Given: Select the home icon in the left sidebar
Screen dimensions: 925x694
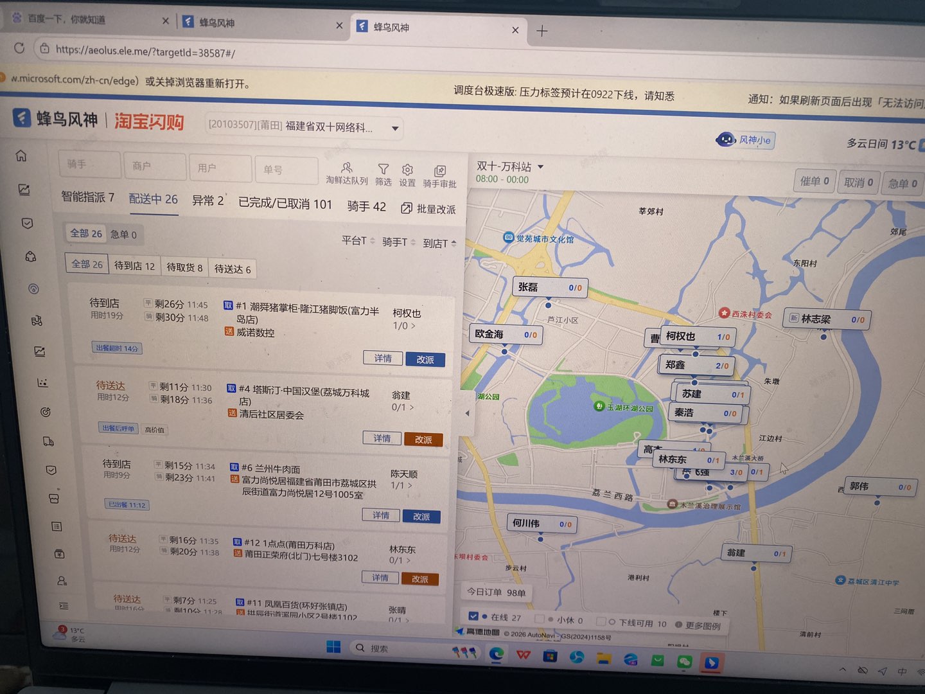Looking at the screenshot, I should pyautogui.click(x=21, y=156).
